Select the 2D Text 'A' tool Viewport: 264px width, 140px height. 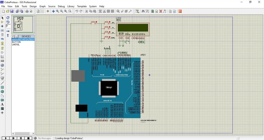point(2,104)
